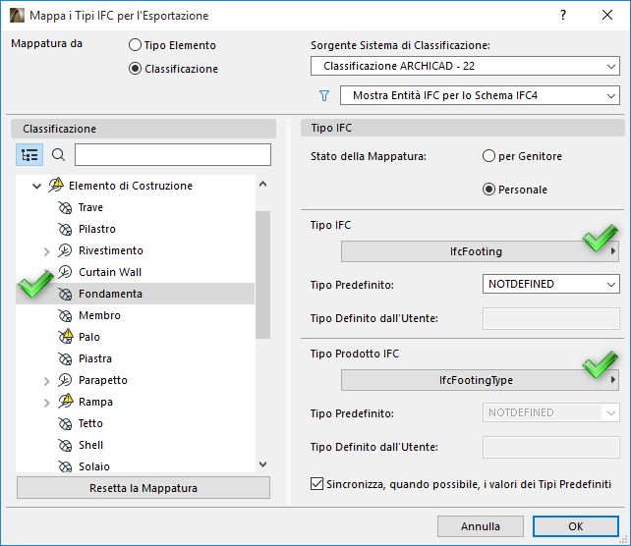This screenshot has width=631, height=546.
Task: Select Pilastro in classification tree
Action: point(97,229)
